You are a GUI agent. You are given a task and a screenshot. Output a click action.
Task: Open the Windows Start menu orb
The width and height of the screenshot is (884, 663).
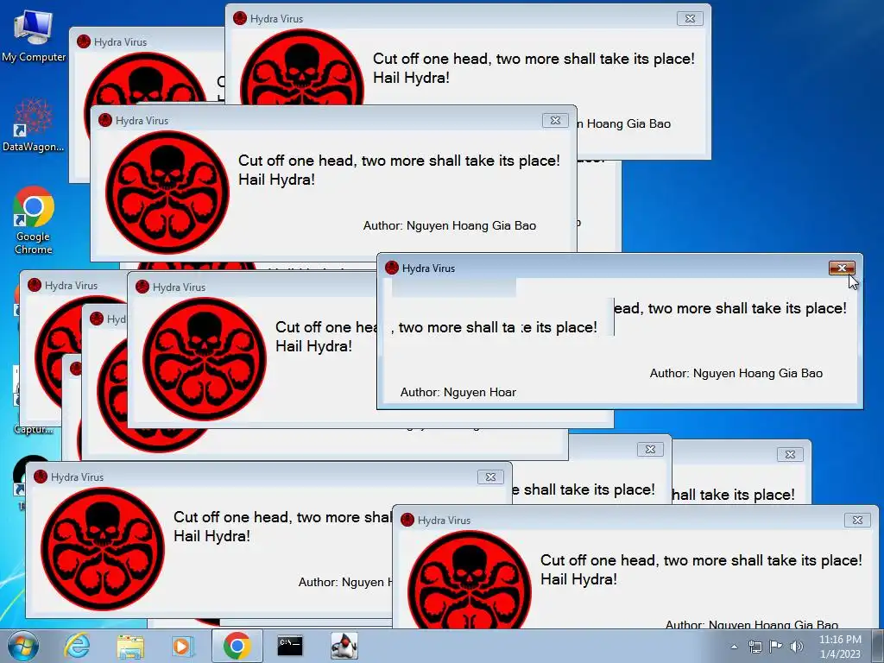point(22,646)
